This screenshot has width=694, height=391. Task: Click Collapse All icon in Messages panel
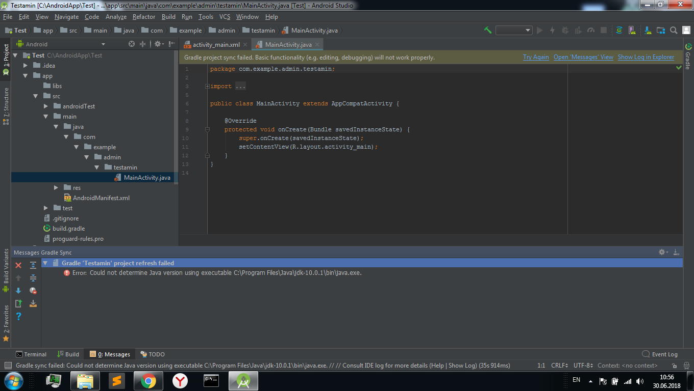tap(33, 278)
